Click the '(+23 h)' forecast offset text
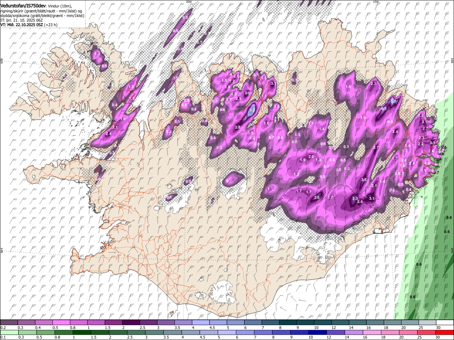The width and height of the screenshot is (454, 340). point(51,25)
